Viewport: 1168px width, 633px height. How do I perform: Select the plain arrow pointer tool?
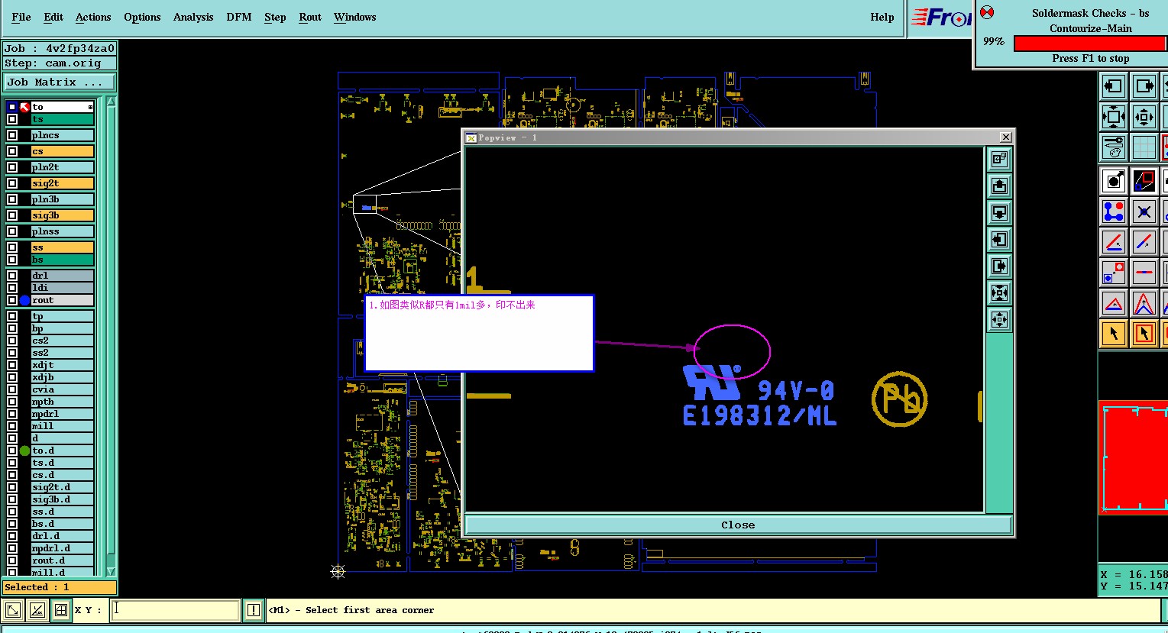point(1113,334)
